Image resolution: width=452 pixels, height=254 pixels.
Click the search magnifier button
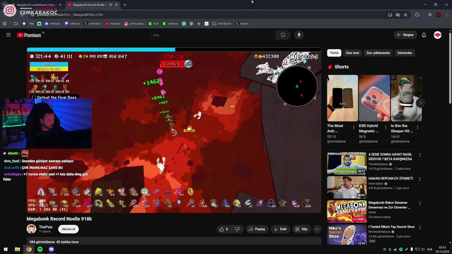pyautogui.click(x=283, y=35)
